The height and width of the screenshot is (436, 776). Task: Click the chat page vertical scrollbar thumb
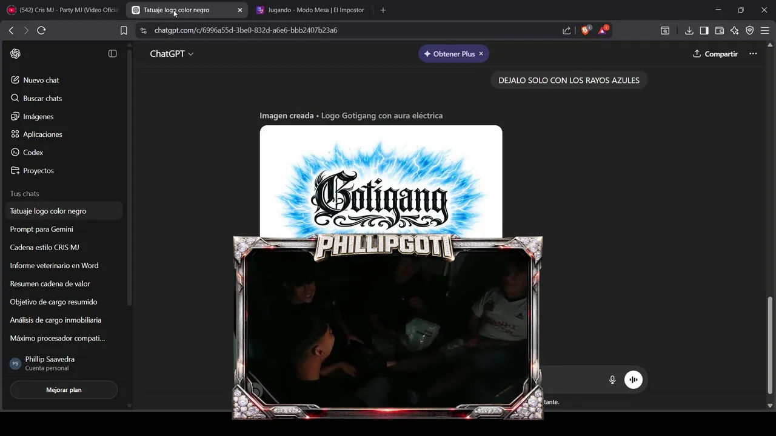(x=771, y=345)
